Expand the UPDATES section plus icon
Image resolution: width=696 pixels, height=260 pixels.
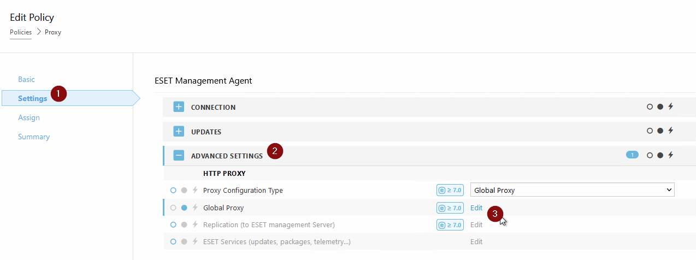[x=179, y=132]
